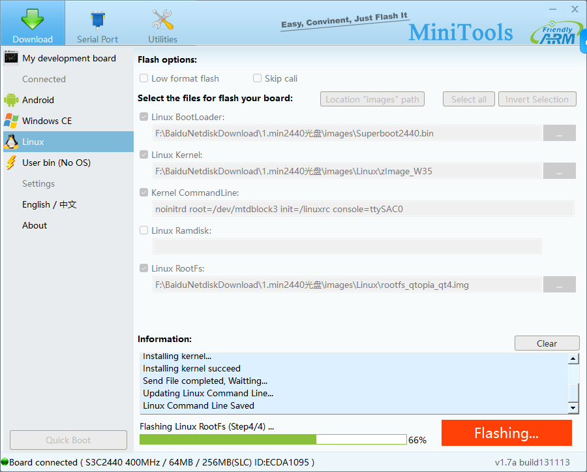Minimize the MiniTools window
This screenshot has width=587, height=472.
pos(552,9)
